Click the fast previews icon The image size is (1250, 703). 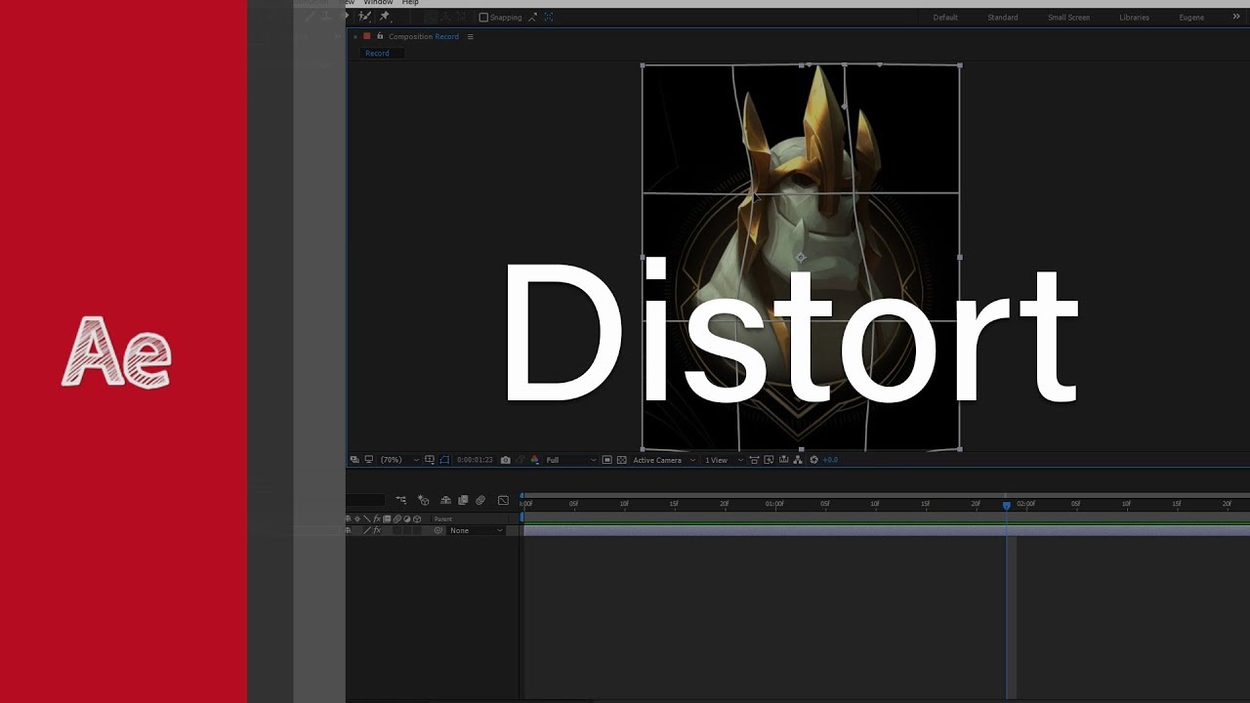coord(770,460)
